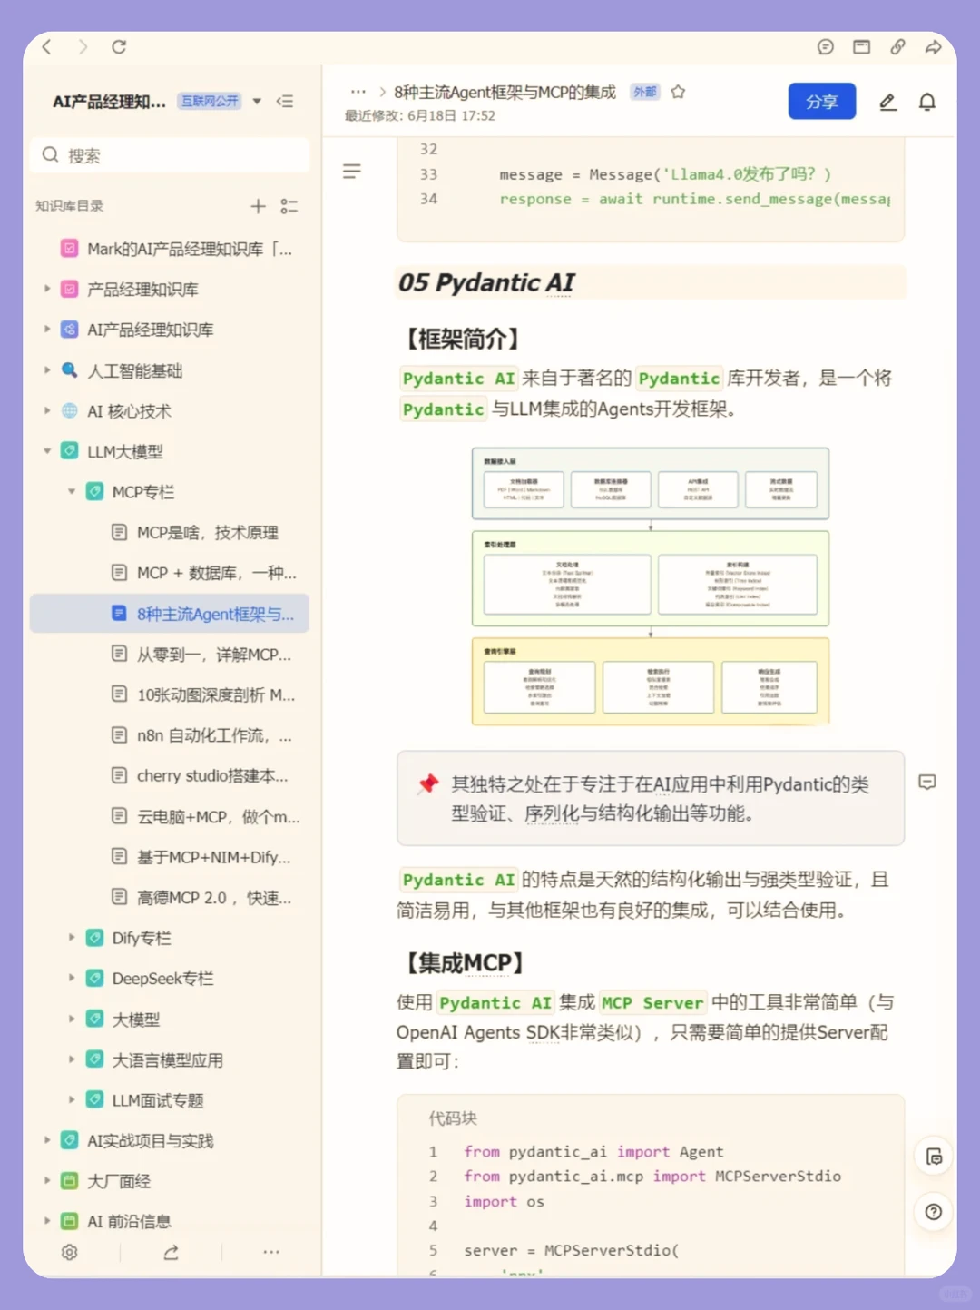980x1310 pixels.
Task: Open the Pydantic AI architecture diagram image
Action: coord(651,586)
